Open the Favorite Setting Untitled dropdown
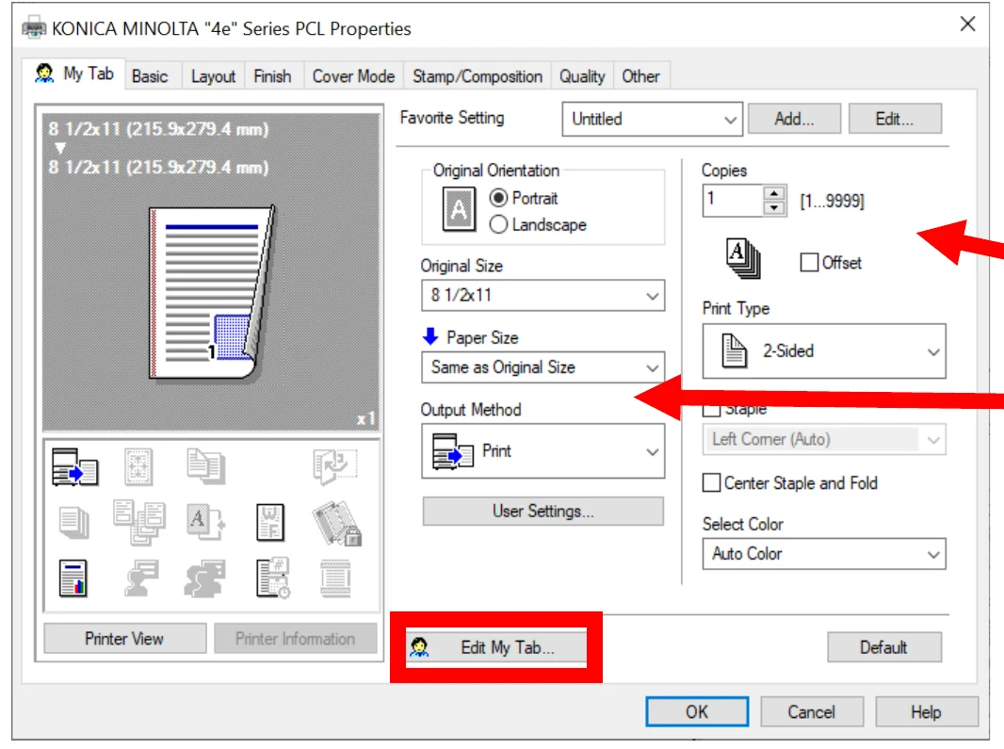Viewport: 1004px width, 749px height. [x=653, y=119]
